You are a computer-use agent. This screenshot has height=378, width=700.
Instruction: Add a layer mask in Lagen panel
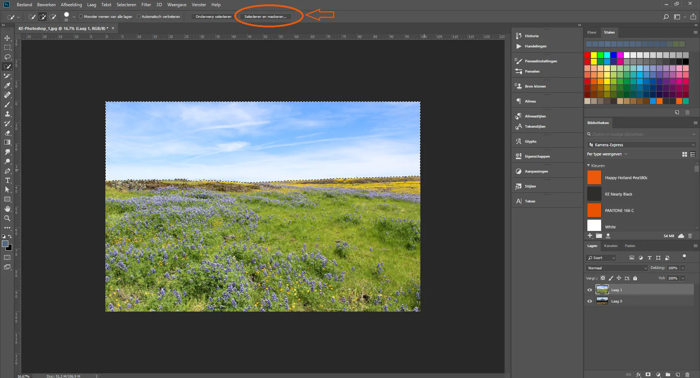coord(648,375)
